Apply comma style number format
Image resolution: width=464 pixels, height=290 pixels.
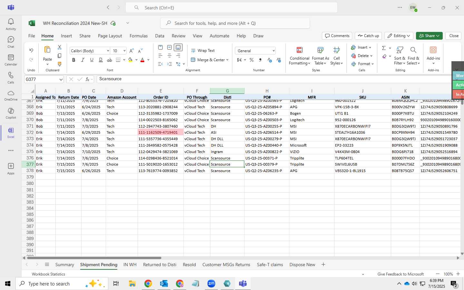(260, 60)
